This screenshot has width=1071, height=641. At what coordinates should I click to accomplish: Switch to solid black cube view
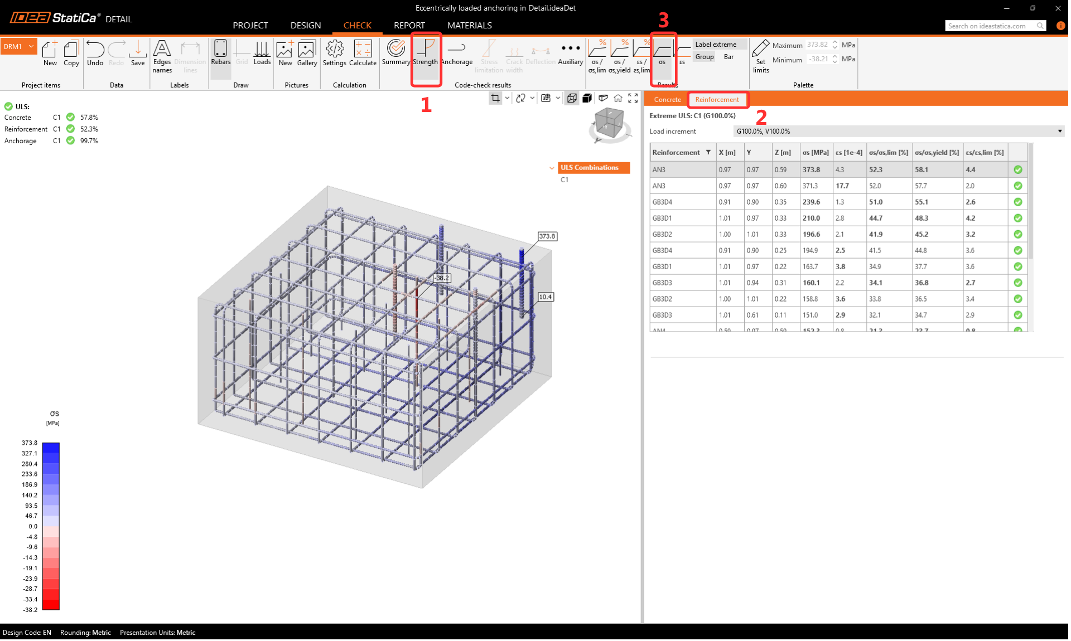[587, 98]
